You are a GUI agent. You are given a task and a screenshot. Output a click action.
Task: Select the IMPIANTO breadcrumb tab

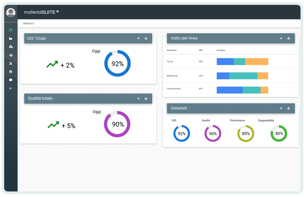29,23
